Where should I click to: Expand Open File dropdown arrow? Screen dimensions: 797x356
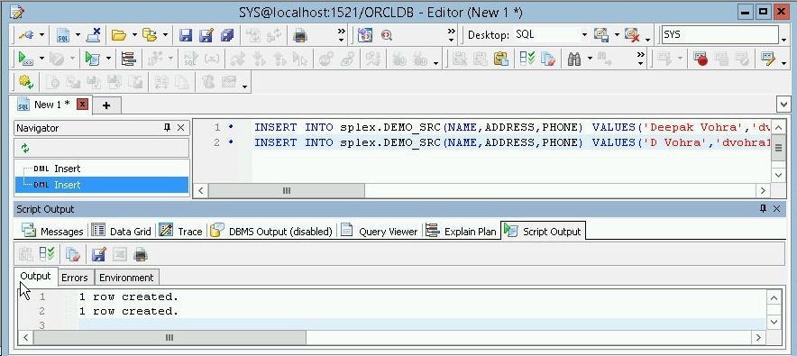tap(134, 35)
